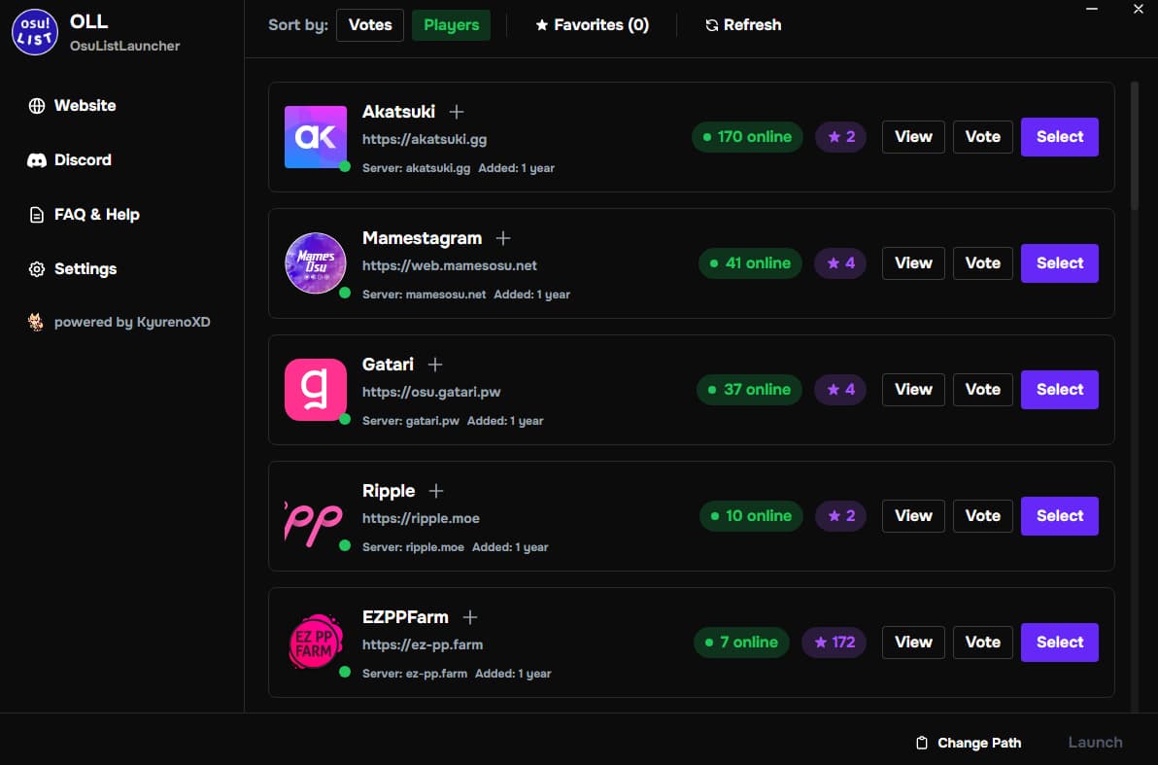Click the Akatsuki server logo
1158x765 pixels.
tap(315, 137)
